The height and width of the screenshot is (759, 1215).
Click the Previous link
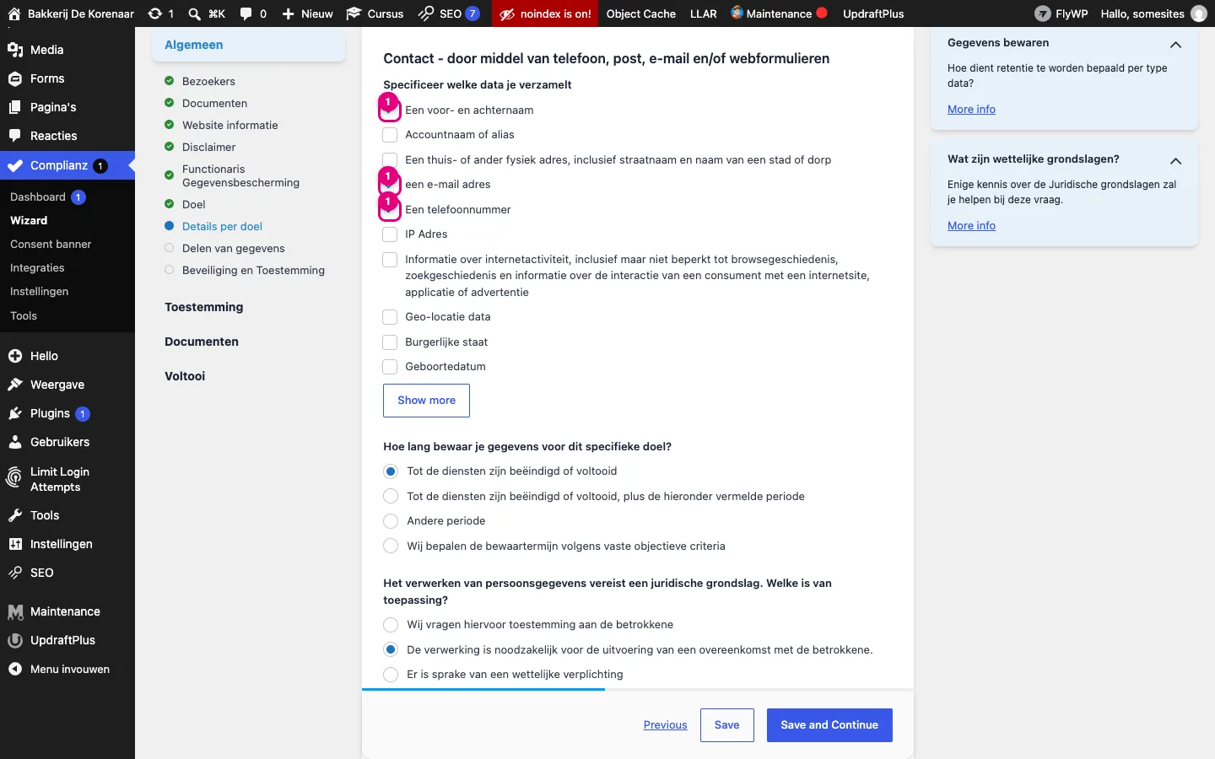(x=666, y=725)
